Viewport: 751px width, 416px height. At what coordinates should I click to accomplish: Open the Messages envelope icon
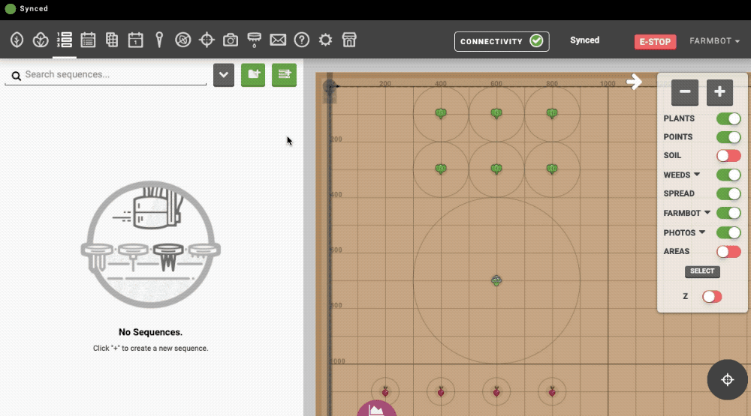coord(278,40)
